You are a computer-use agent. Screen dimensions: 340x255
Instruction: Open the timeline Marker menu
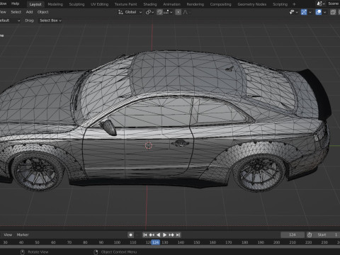click(x=23, y=234)
